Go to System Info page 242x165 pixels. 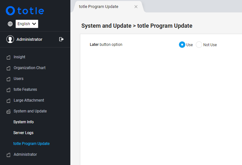pyautogui.click(x=24, y=122)
